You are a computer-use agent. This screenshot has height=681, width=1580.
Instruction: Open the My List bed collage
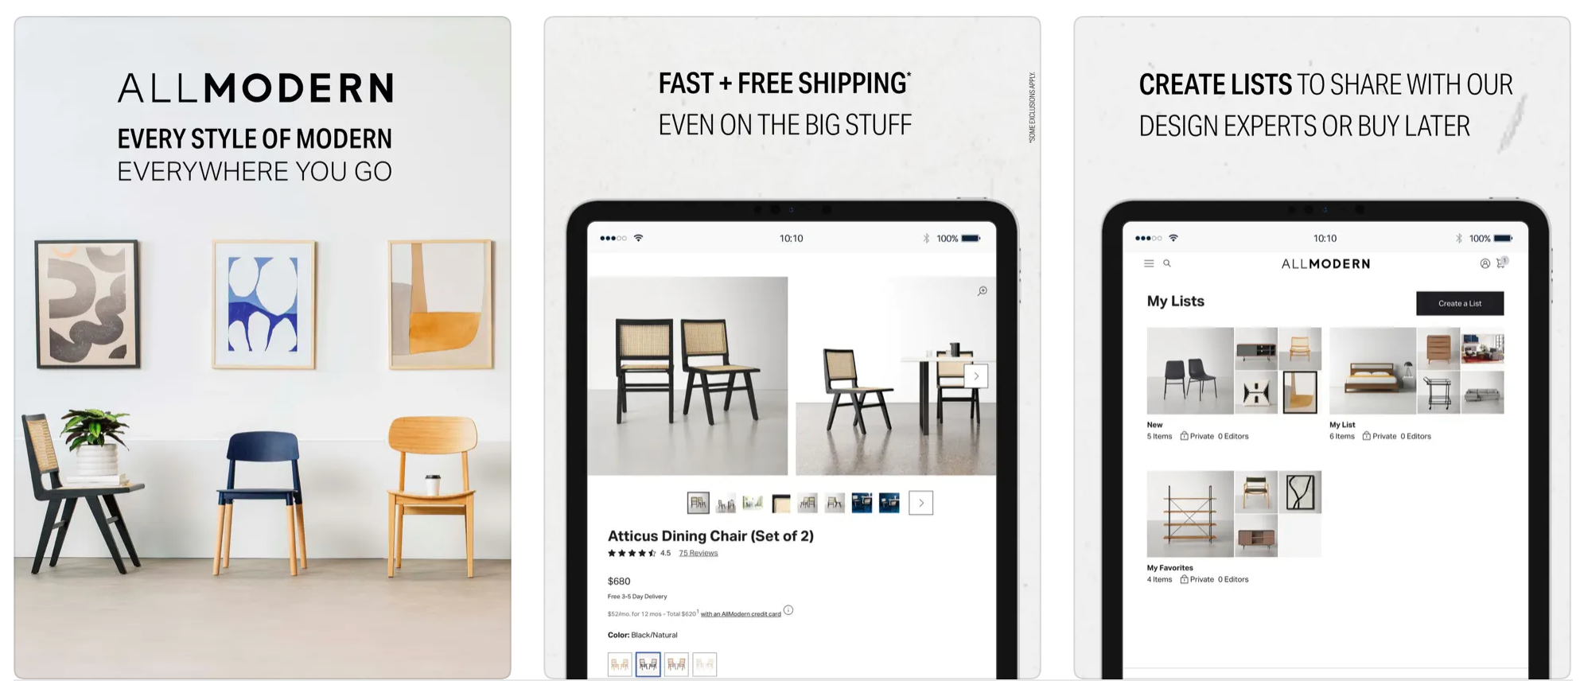(x=1417, y=371)
